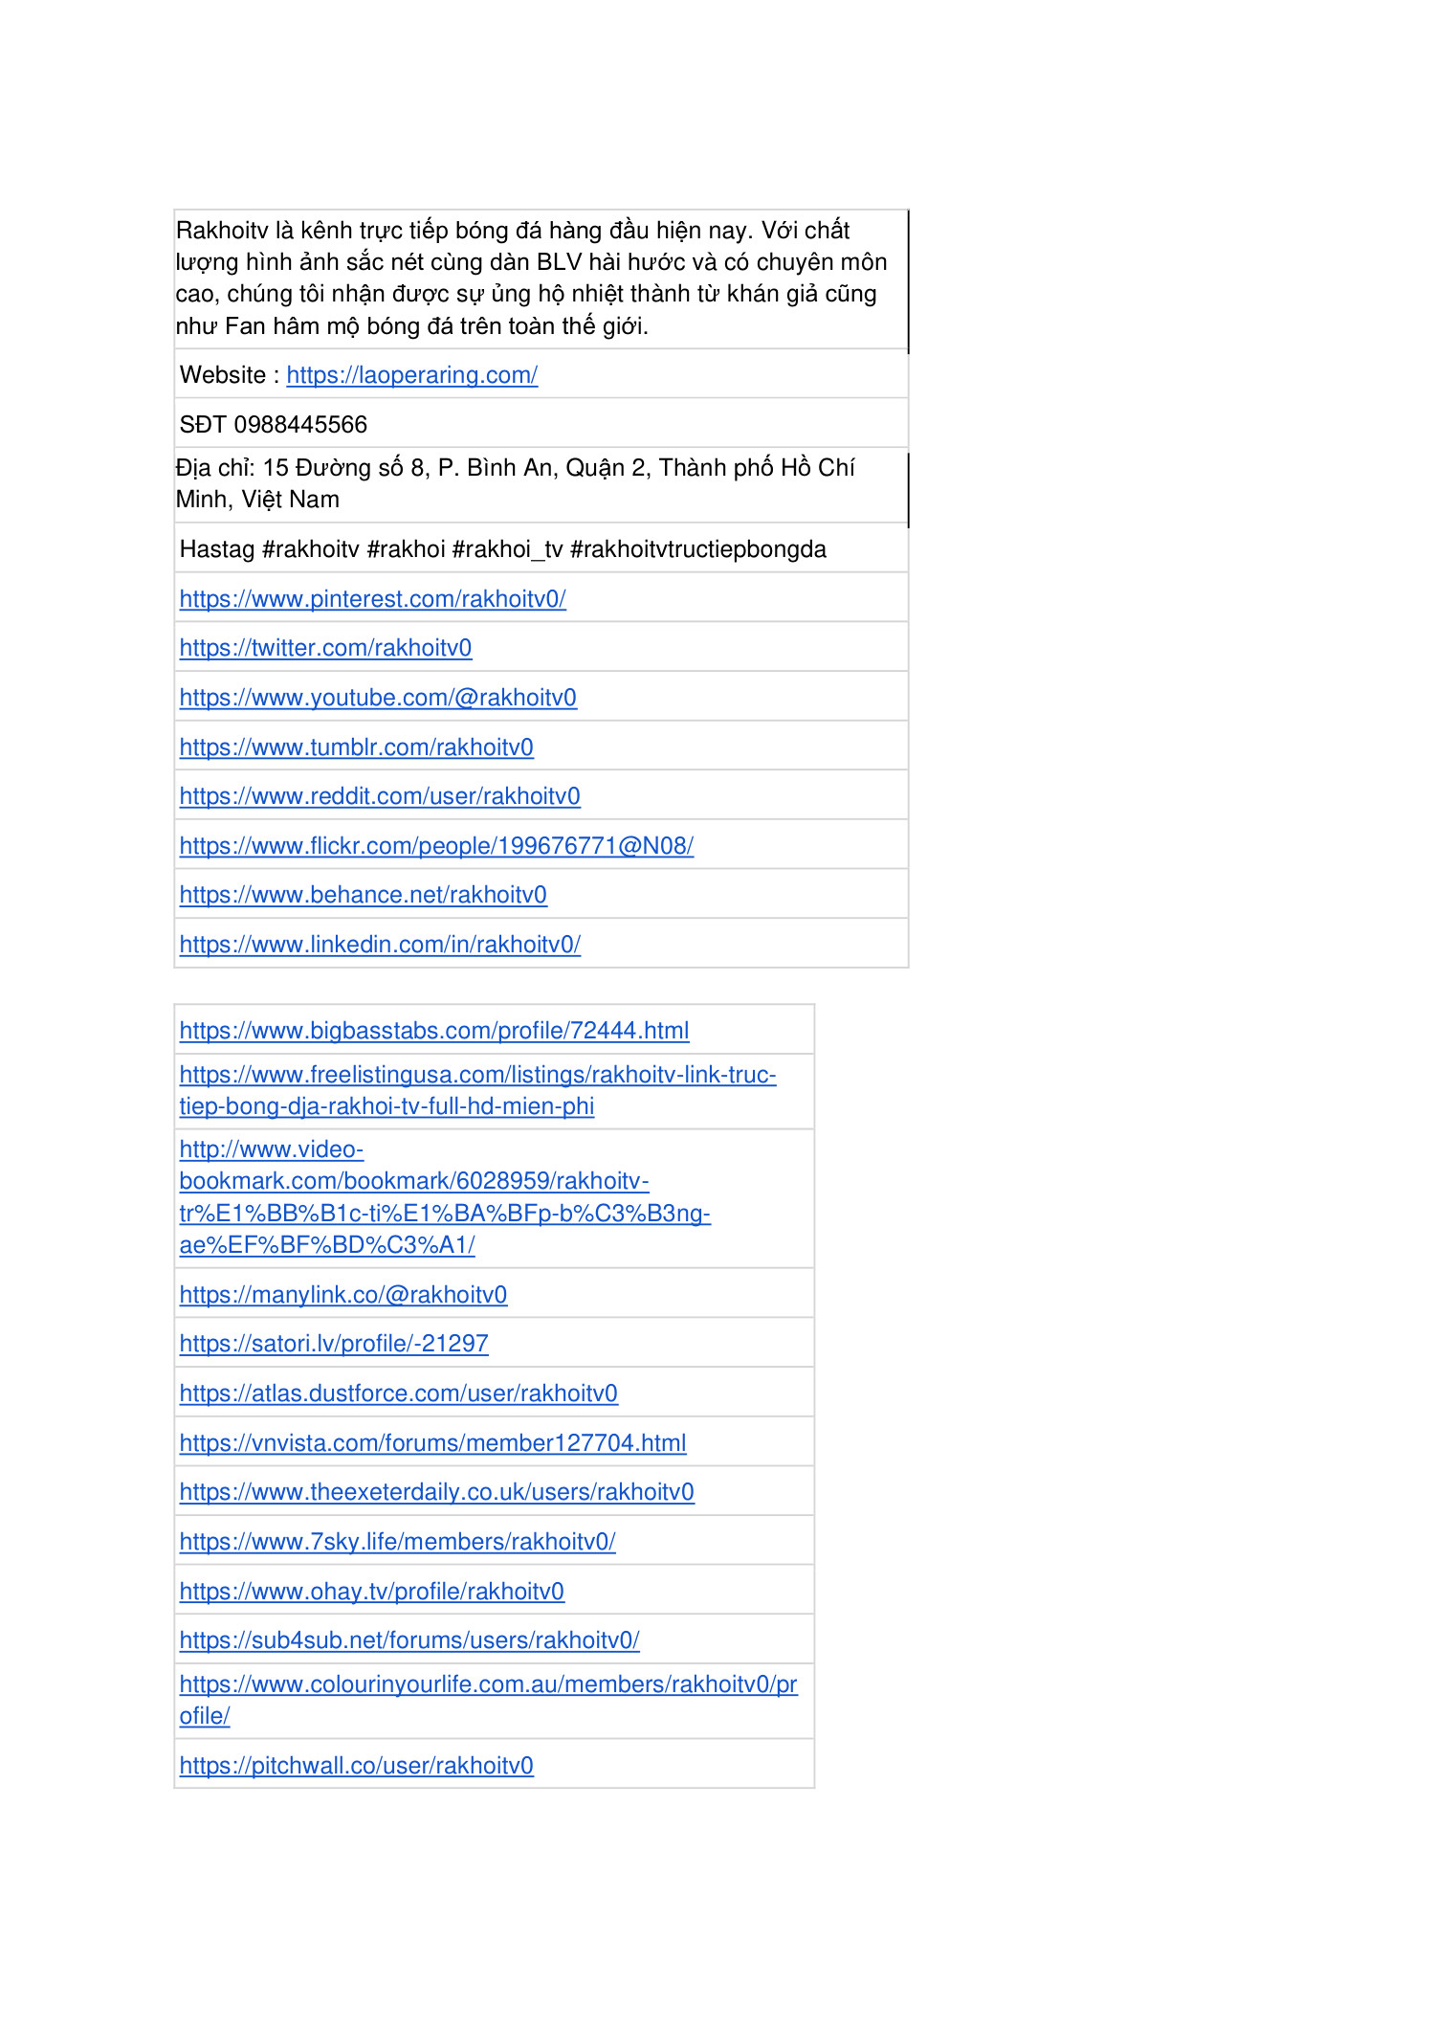This screenshot has height=2029, width=1435.
Task: Follow the ohay.tv profile link
Action: coord(371,1592)
